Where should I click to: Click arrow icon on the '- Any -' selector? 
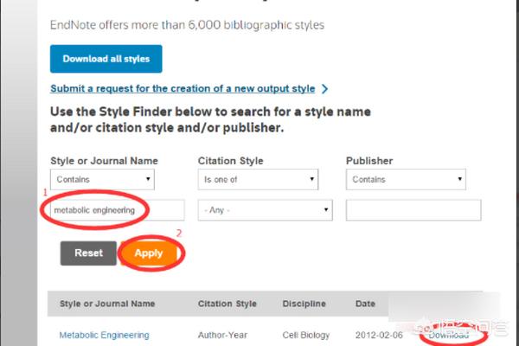[326, 209]
